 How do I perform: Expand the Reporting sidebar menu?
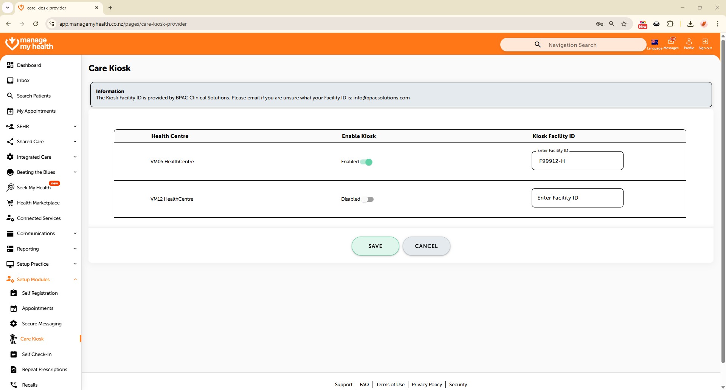pos(75,249)
